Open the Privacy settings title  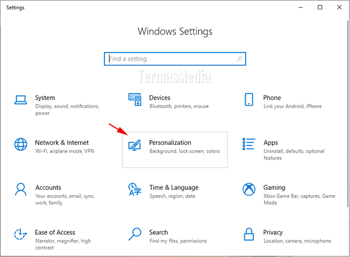pos(273,232)
